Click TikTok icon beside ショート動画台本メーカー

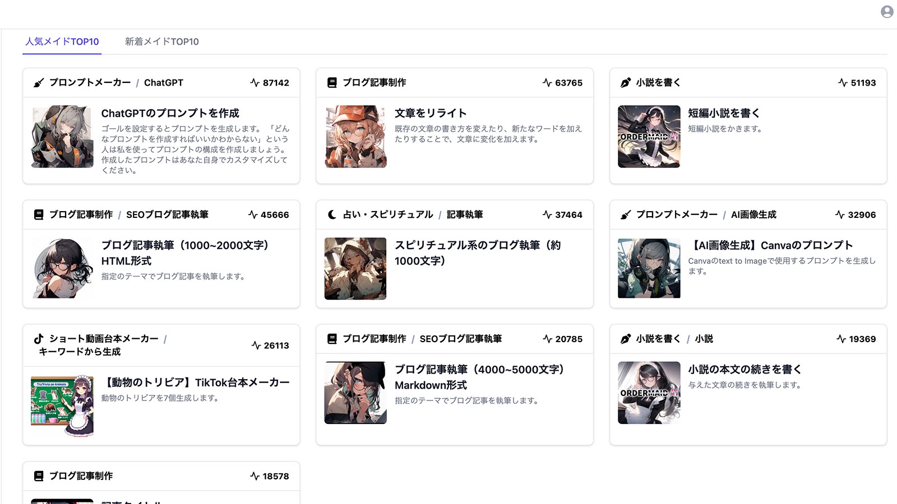point(39,339)
